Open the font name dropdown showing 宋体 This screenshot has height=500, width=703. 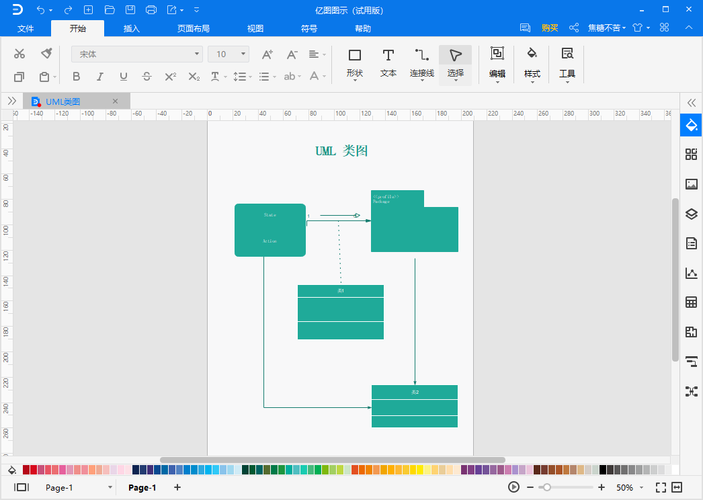tap(137, 54)
